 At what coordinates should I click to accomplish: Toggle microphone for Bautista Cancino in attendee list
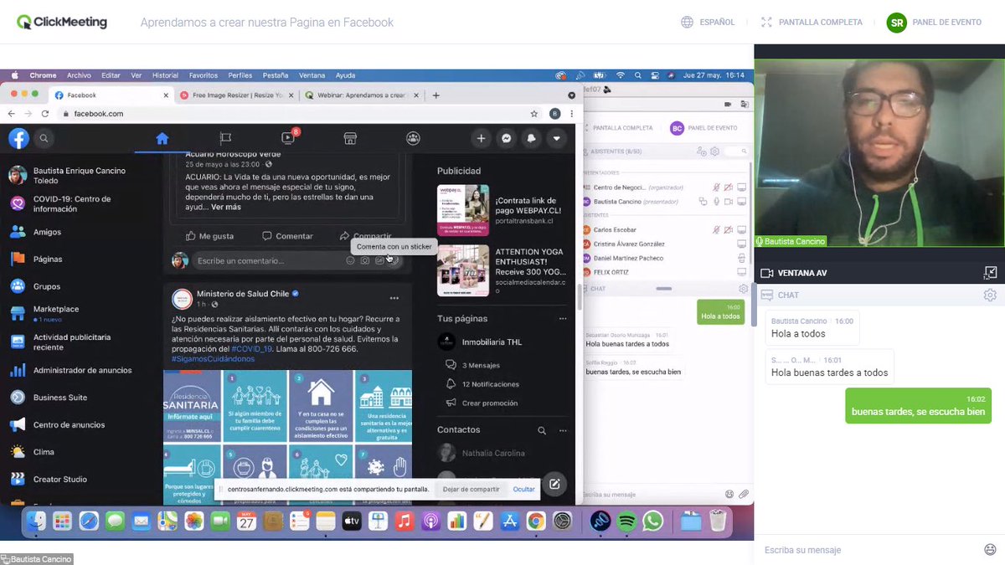[x=716, y=202]
